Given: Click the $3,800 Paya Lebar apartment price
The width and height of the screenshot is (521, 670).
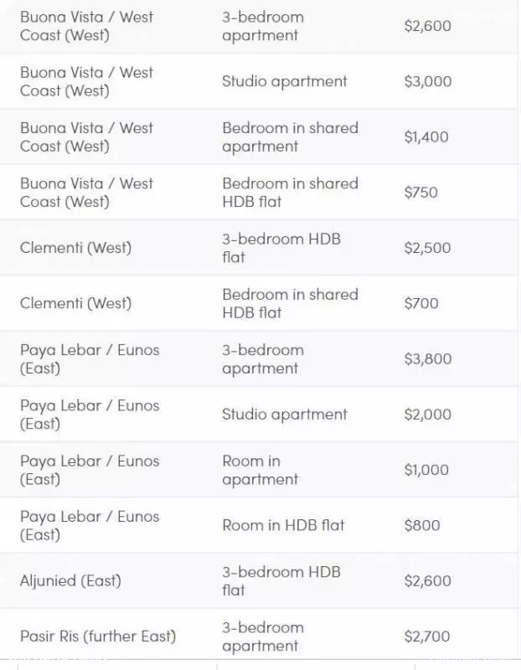Looking at the screenshot, I should click(428, 359).
